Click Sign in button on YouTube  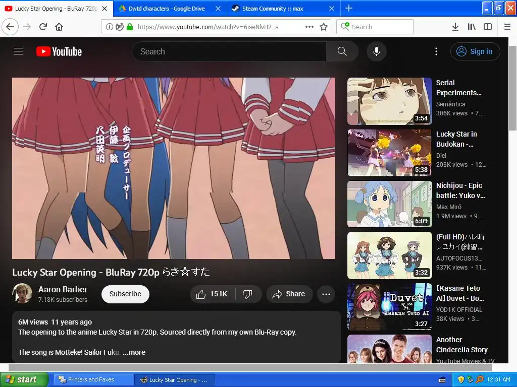475,51
